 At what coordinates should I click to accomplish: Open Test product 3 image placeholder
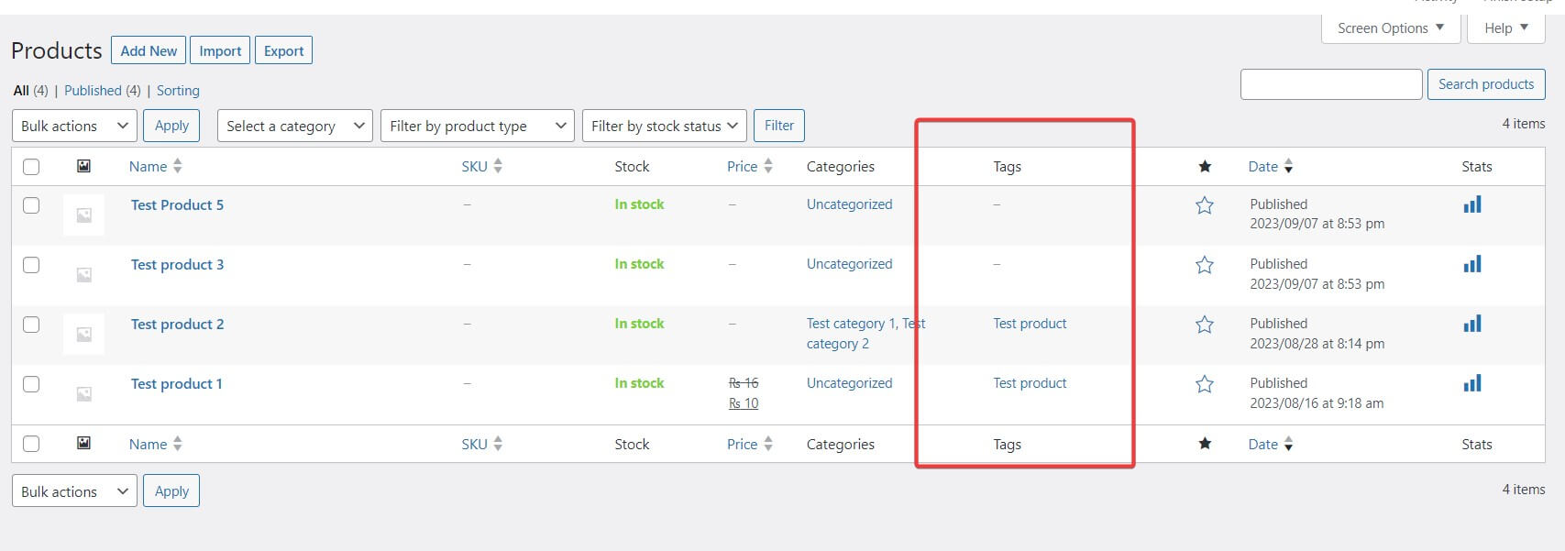83,275
